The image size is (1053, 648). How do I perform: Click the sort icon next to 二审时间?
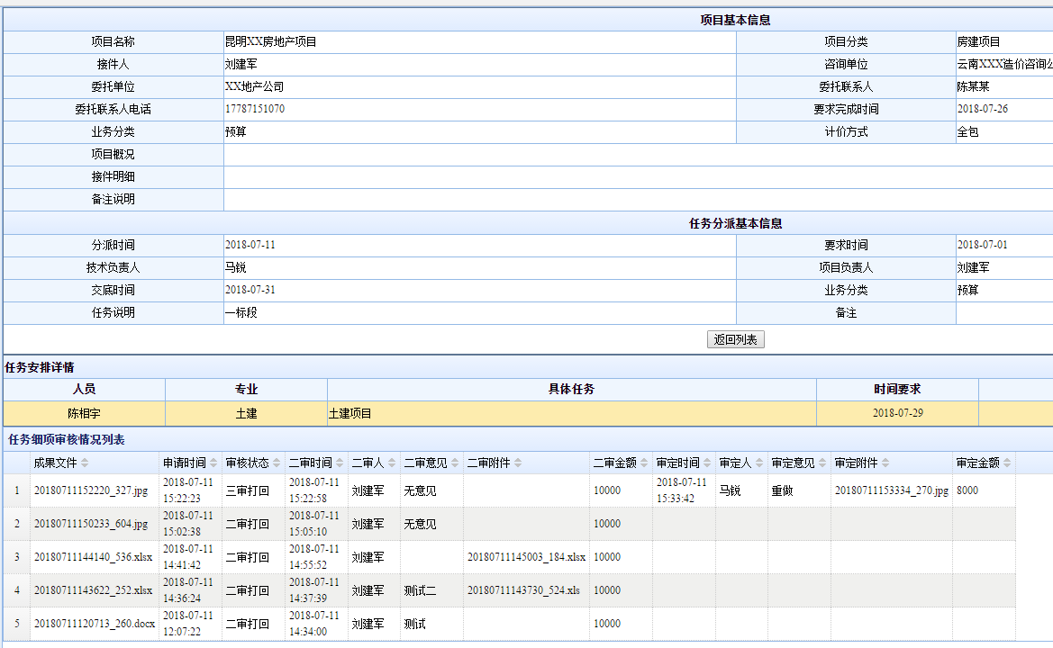pyautogui.click(x=340, y=463)
